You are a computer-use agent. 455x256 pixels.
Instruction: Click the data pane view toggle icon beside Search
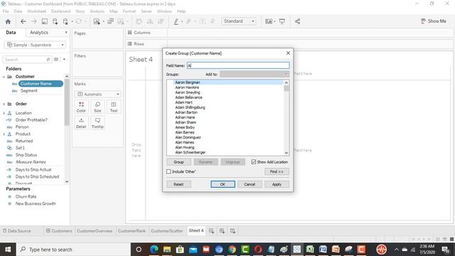(x=56, y=60)
